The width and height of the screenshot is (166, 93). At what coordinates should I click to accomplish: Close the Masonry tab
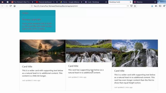click(155, 2)
